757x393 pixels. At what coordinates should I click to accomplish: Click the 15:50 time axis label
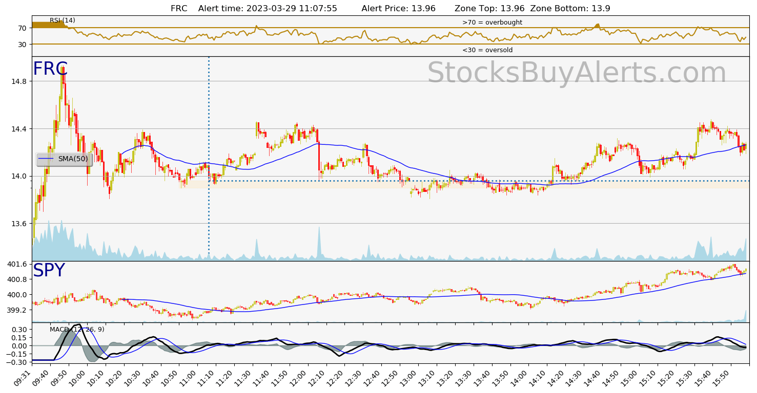tap(721, 378)
